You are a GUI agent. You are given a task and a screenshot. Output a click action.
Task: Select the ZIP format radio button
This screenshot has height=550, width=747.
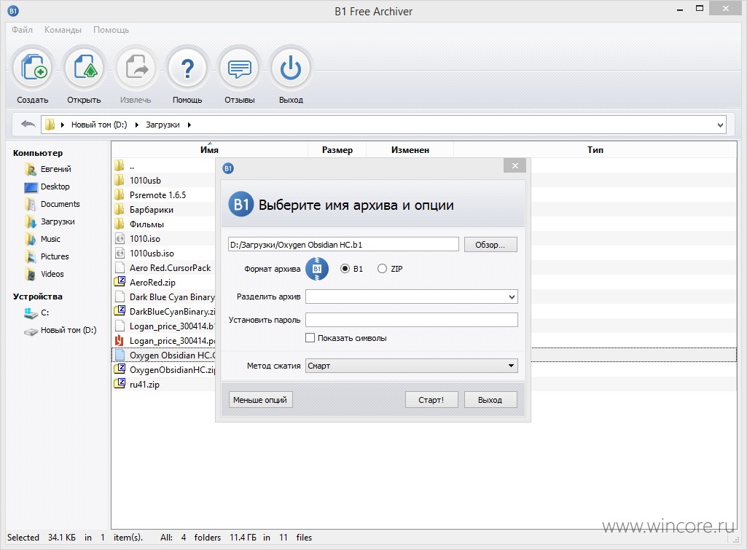click(x=382, y=269)
